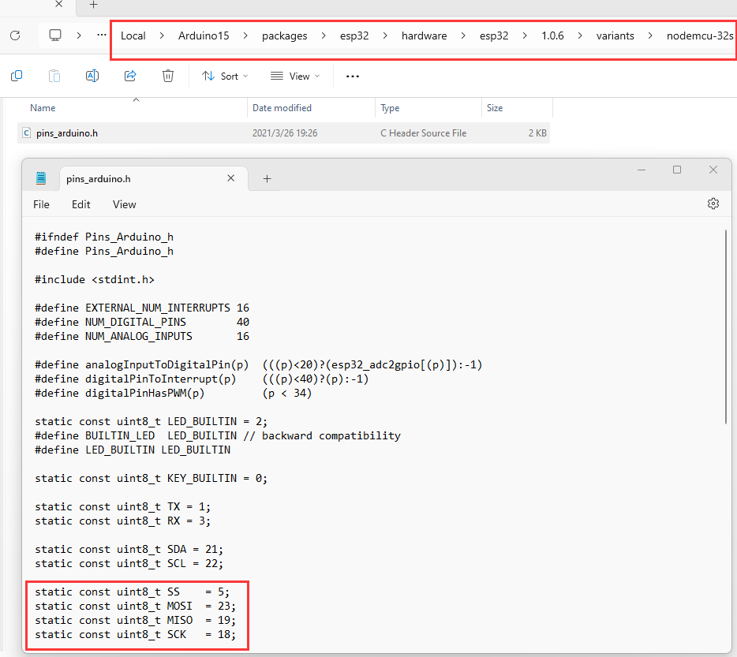Open the View dropdown in Explorer

(x=295, y=76)
